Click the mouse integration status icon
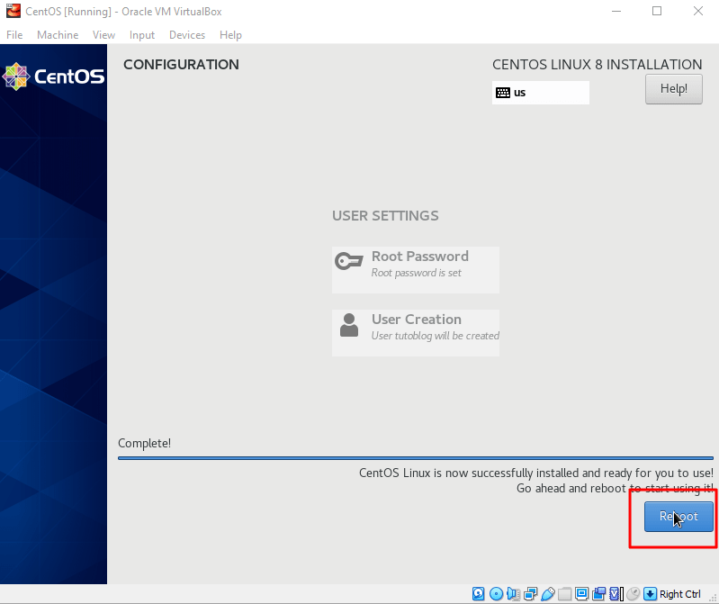Viewport: 719px width, 604px height. [x=634, y=594]
